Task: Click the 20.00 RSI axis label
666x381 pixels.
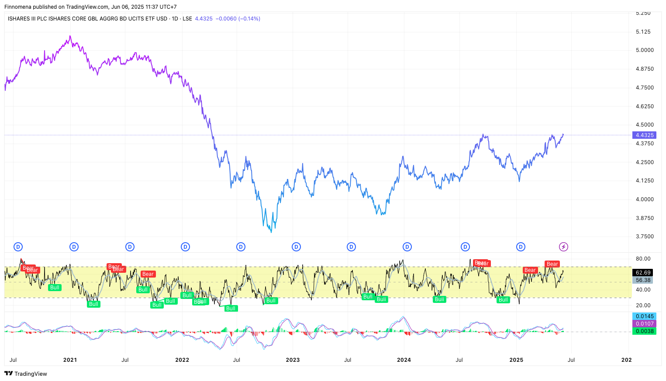Action: click(643, 305)
